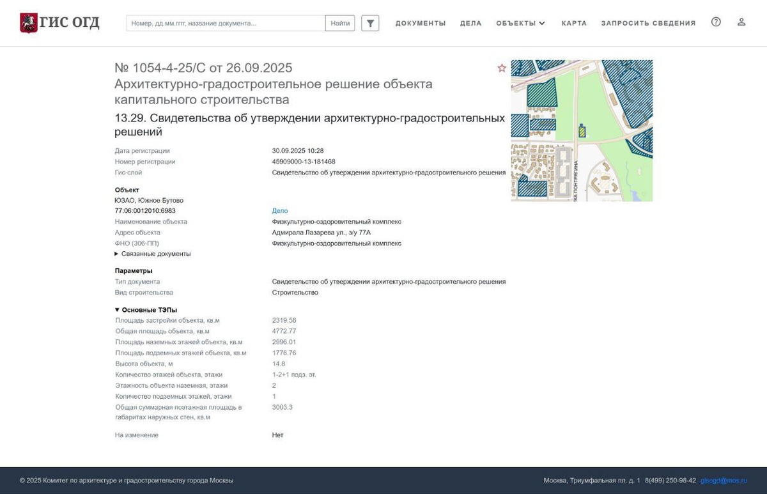Expand Связанные документы section
Screen dimensions: 767x494
click(x=152, y=254)
